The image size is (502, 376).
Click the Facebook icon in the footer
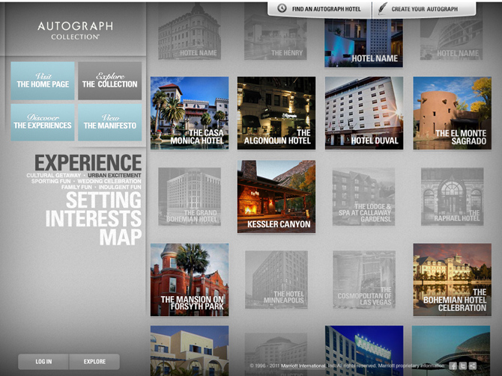453,366
